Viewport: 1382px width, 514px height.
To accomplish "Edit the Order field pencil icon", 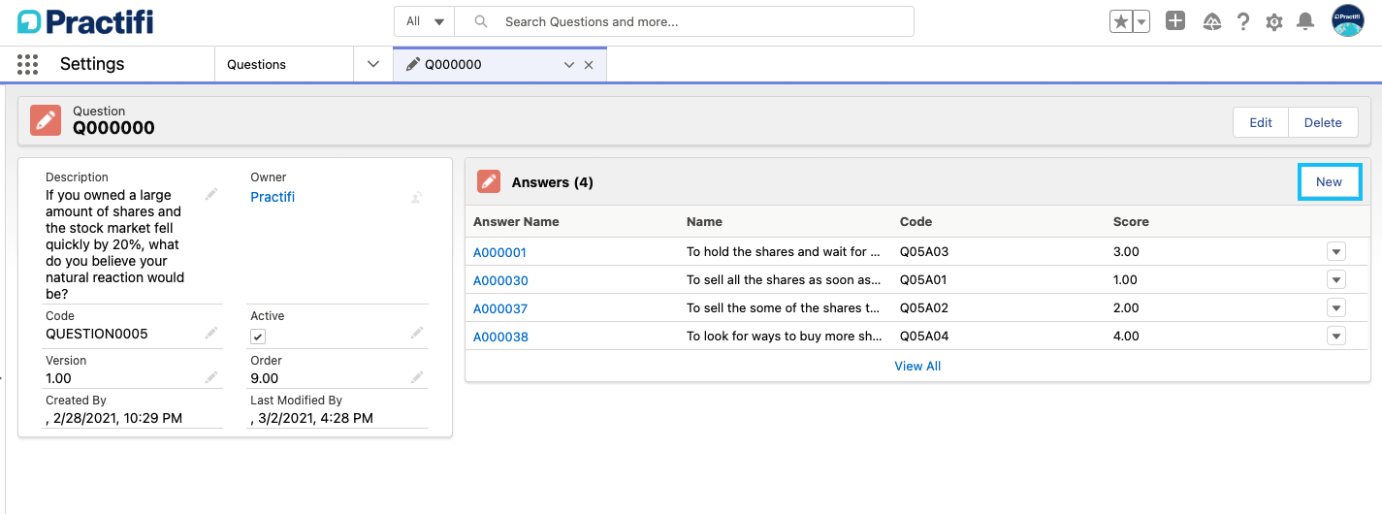I will point(417,377).
